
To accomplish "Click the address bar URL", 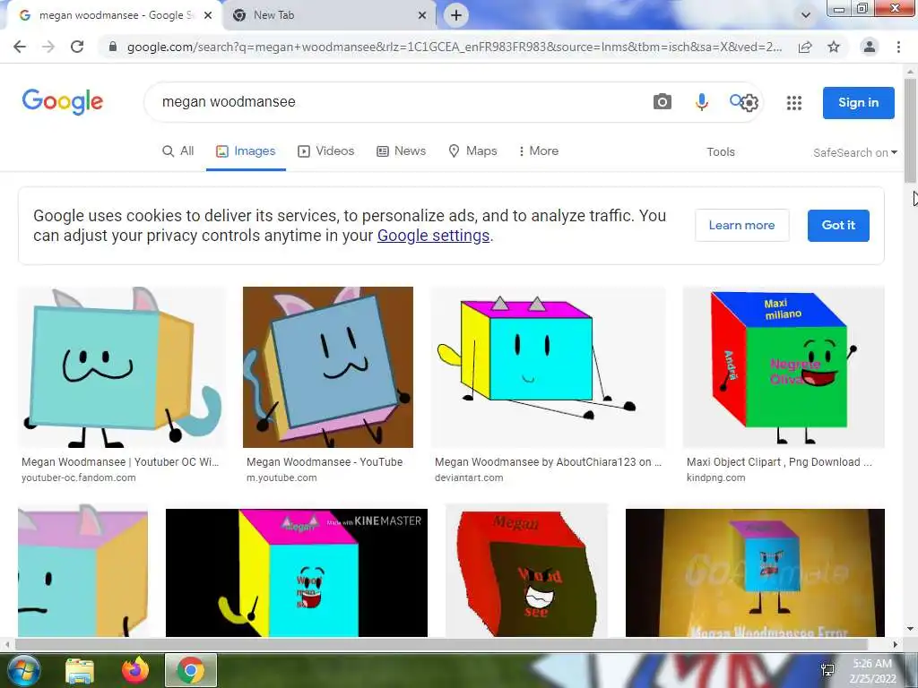I will pos(454,47).
